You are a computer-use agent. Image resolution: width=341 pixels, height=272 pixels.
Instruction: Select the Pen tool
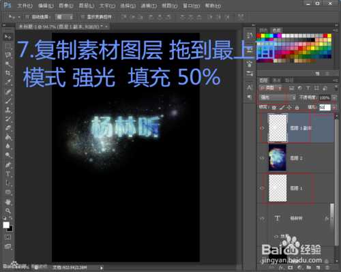tap(8, 165)
